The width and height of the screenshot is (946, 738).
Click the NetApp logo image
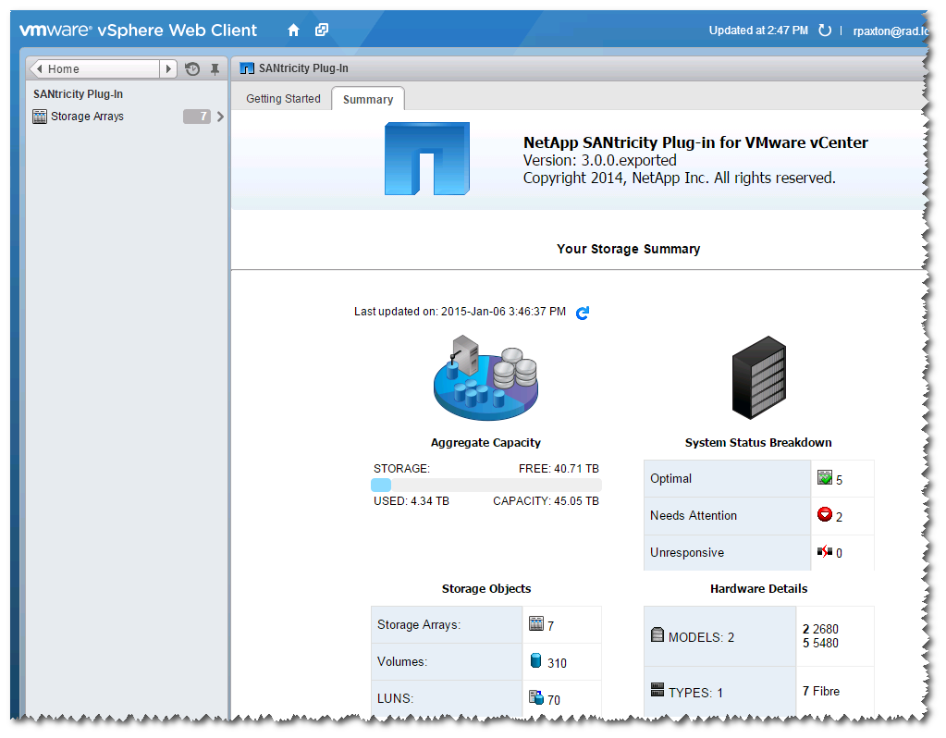click(426, 161)
